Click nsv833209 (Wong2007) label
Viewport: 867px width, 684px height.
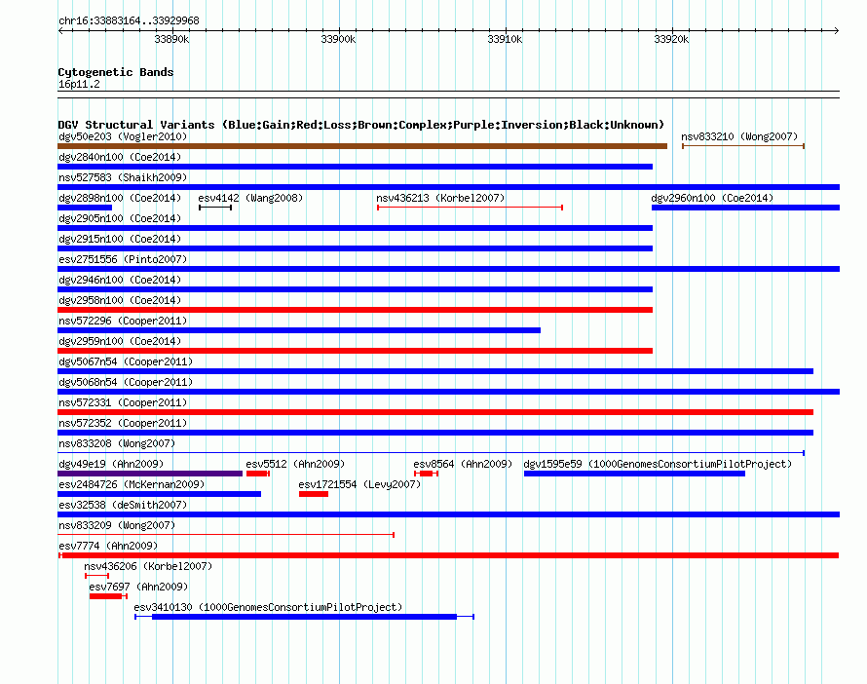point(117,525)
